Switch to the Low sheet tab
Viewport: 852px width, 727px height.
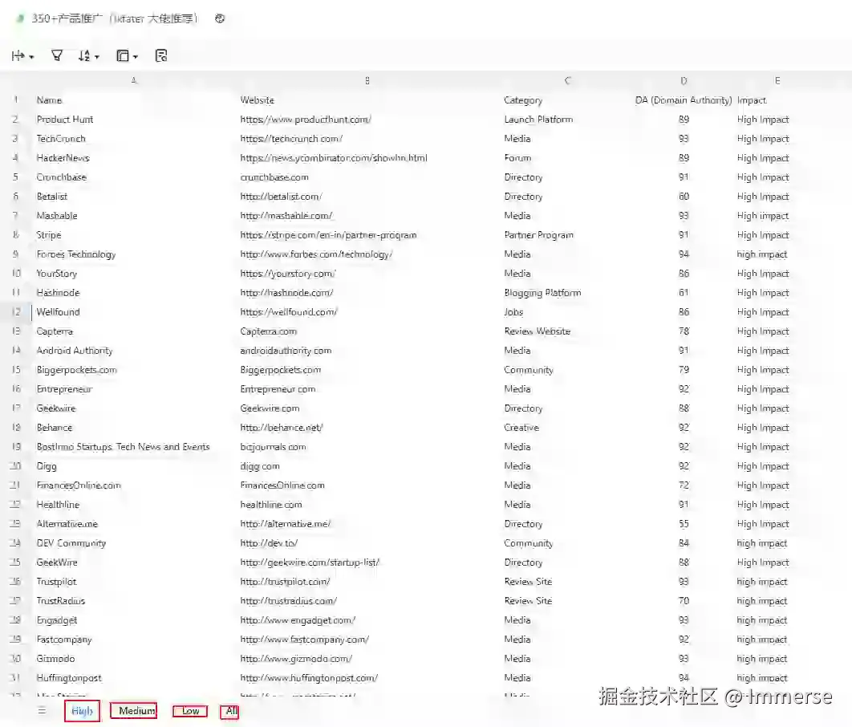click(190, 711)
